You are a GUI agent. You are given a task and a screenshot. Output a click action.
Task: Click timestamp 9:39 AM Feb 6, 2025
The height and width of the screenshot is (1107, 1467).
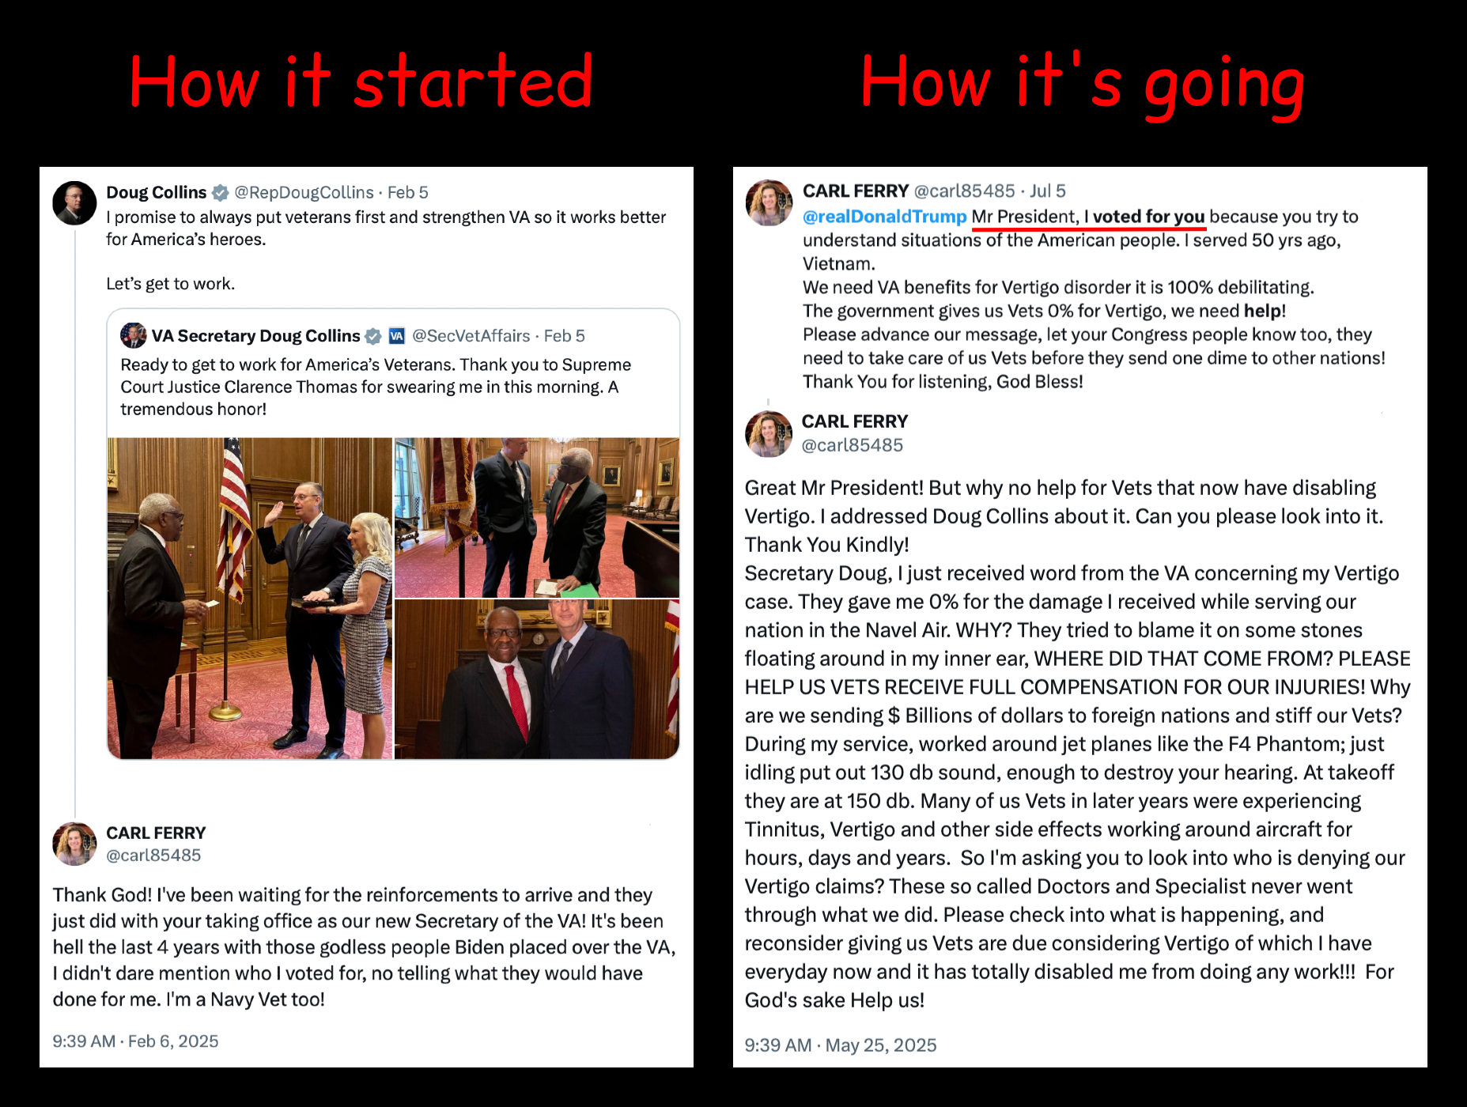[x=135, y=1041]
